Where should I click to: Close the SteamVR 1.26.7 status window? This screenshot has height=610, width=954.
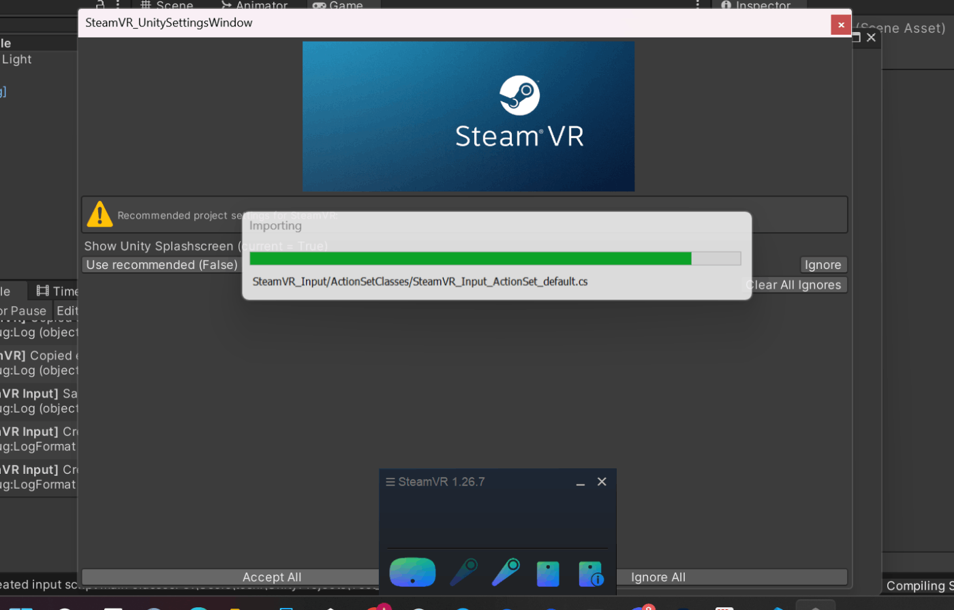tap(602, 482)
